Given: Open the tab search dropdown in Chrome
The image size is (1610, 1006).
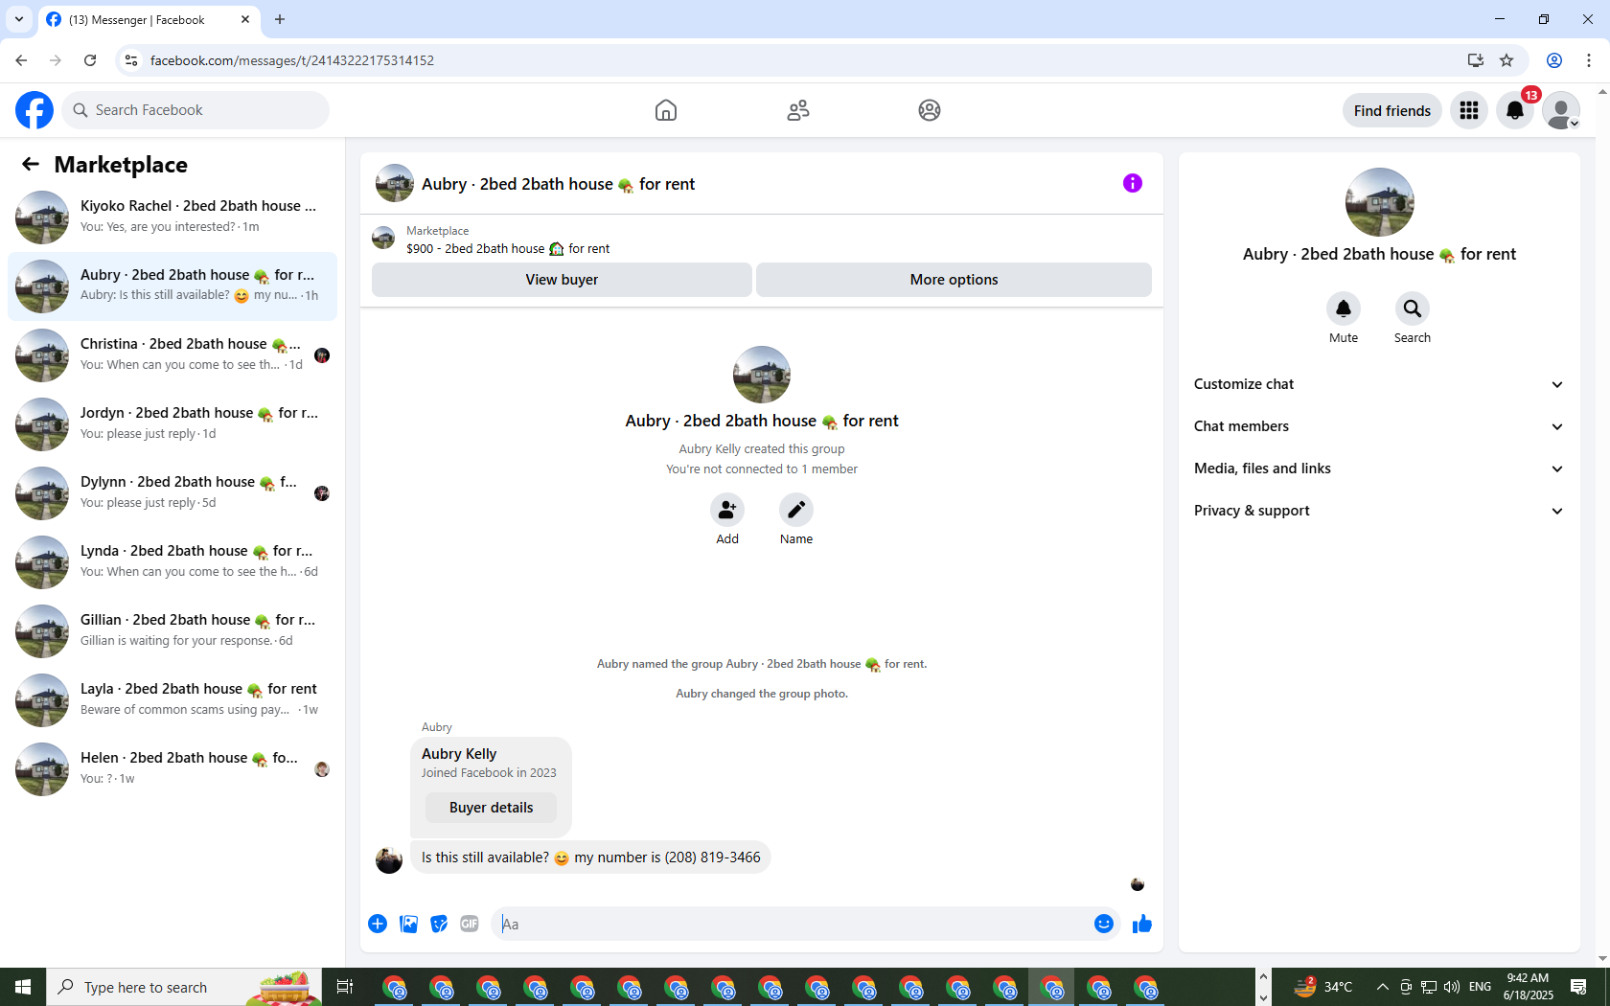Looking at the screenshot, I should coord(19,19).
